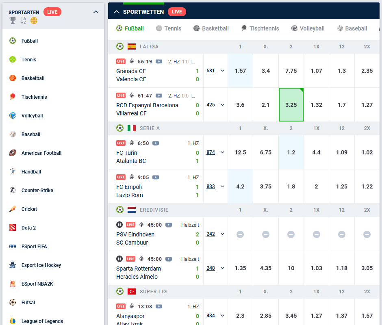This screenshot has height=325, width=382.
Task: Open Cricket in the sidebar
Action: point(29,209)
